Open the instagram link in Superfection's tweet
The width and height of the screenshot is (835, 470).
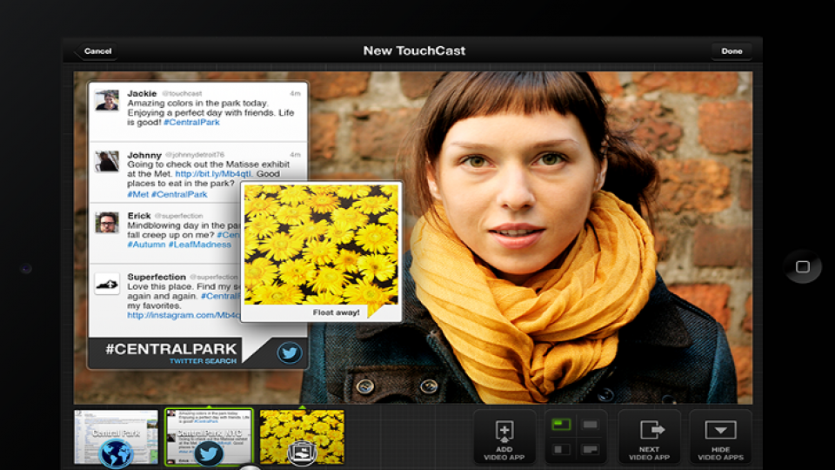coord(184,315)
